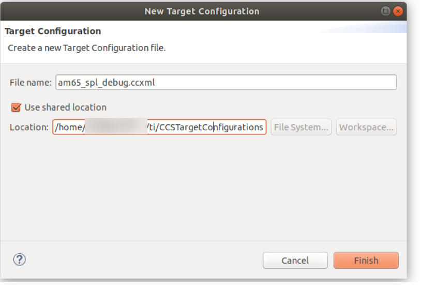Select the 'New Target Configuration' title bar
The image size is (422, 306).
pos(202,11)
